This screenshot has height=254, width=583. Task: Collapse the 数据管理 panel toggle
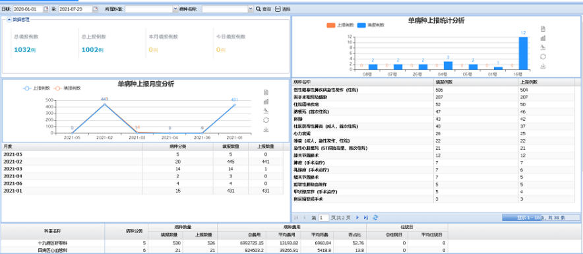pyautogui.click(x=9, y=20)
